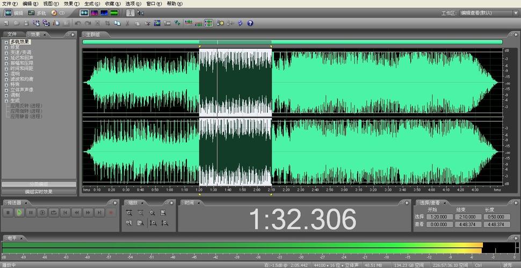
Task: Switch to the 文件 panel tab
Action: coord(12,34)
